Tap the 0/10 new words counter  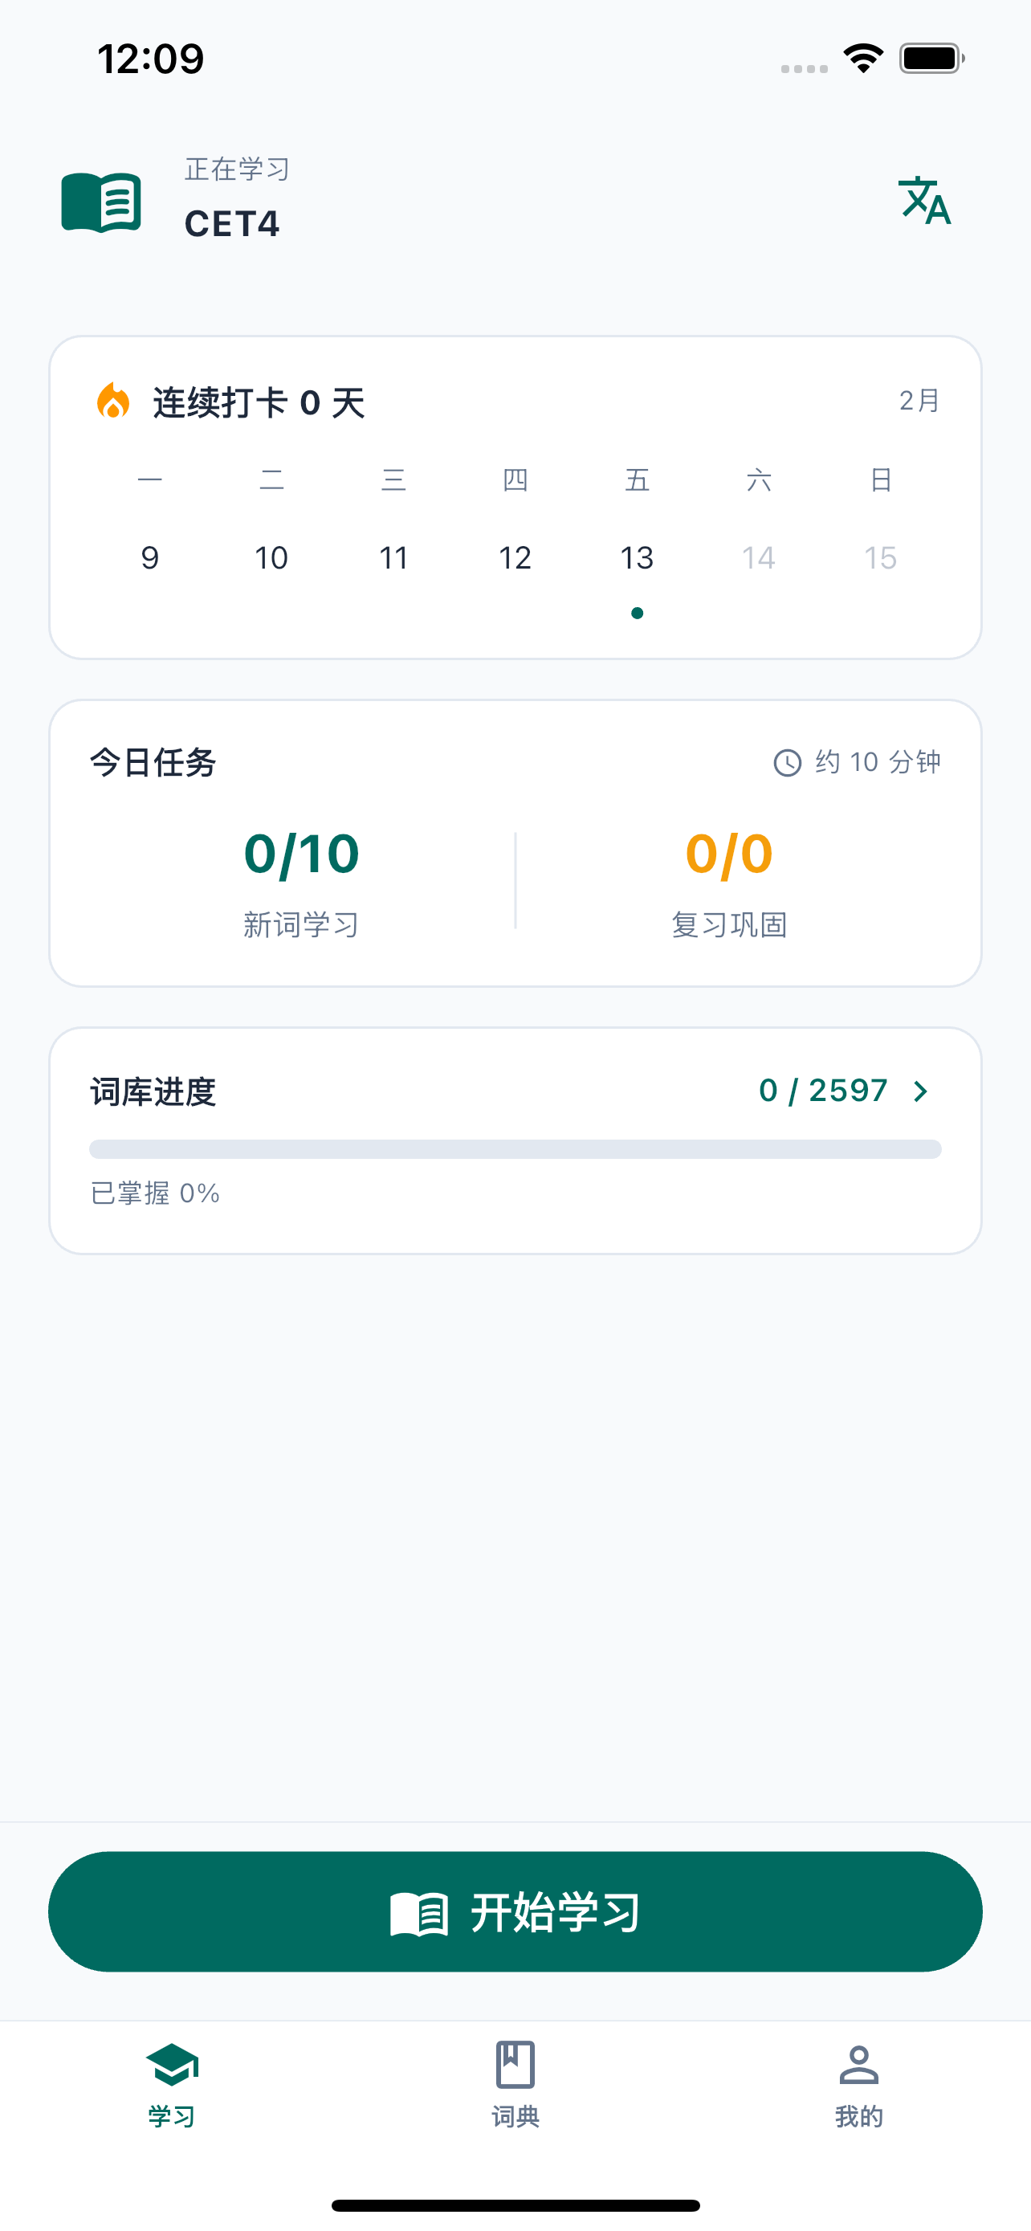coord(301,854)
